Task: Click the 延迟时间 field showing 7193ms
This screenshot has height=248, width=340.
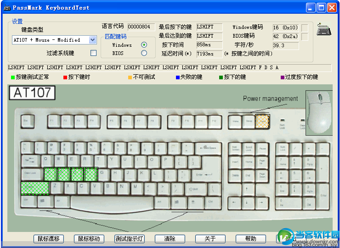Action: (210, 54)
